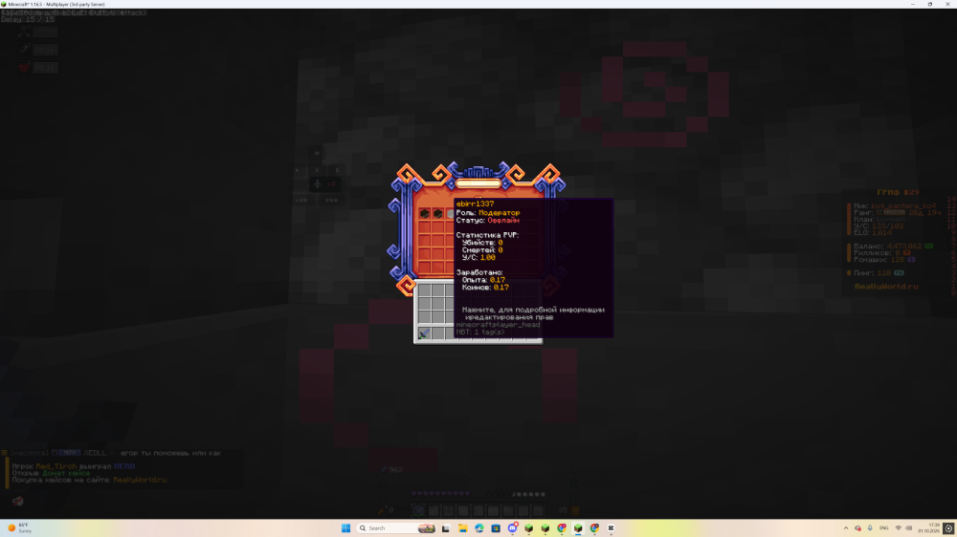
Task: Click the ReallyWorld.ru link in chat
Action: [140, 480]
